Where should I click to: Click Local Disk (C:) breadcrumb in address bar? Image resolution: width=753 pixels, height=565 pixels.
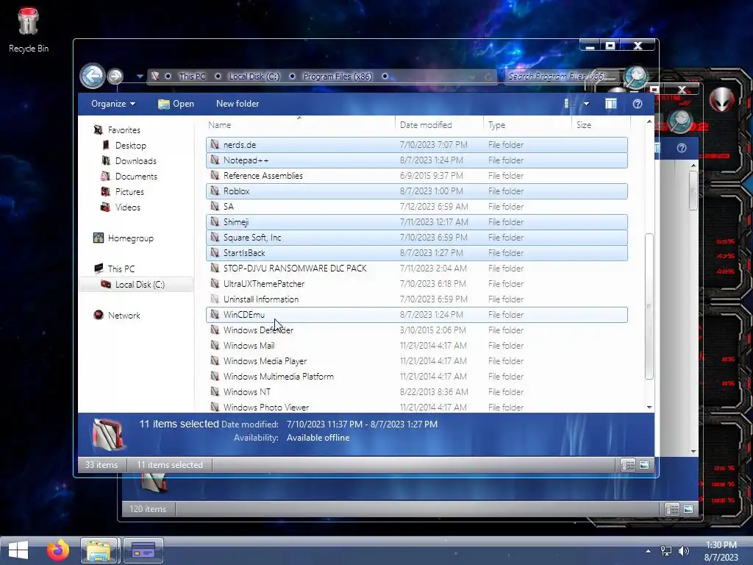254,77
